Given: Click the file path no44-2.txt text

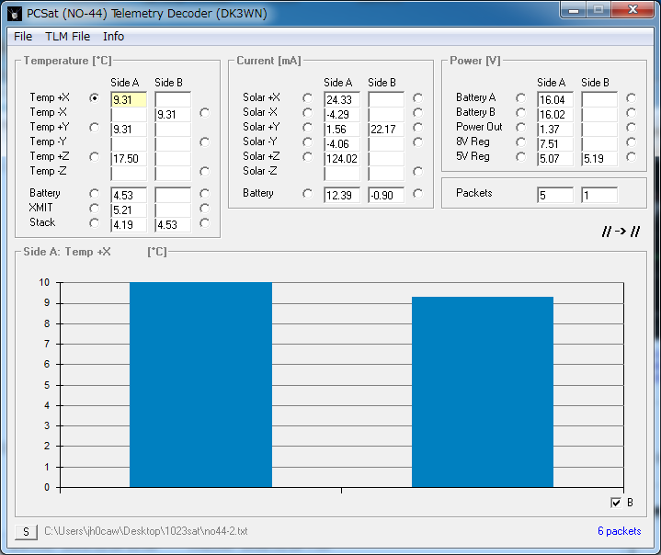Looking at the screenshot, I should pyautogui.click(x=146, y=531).
